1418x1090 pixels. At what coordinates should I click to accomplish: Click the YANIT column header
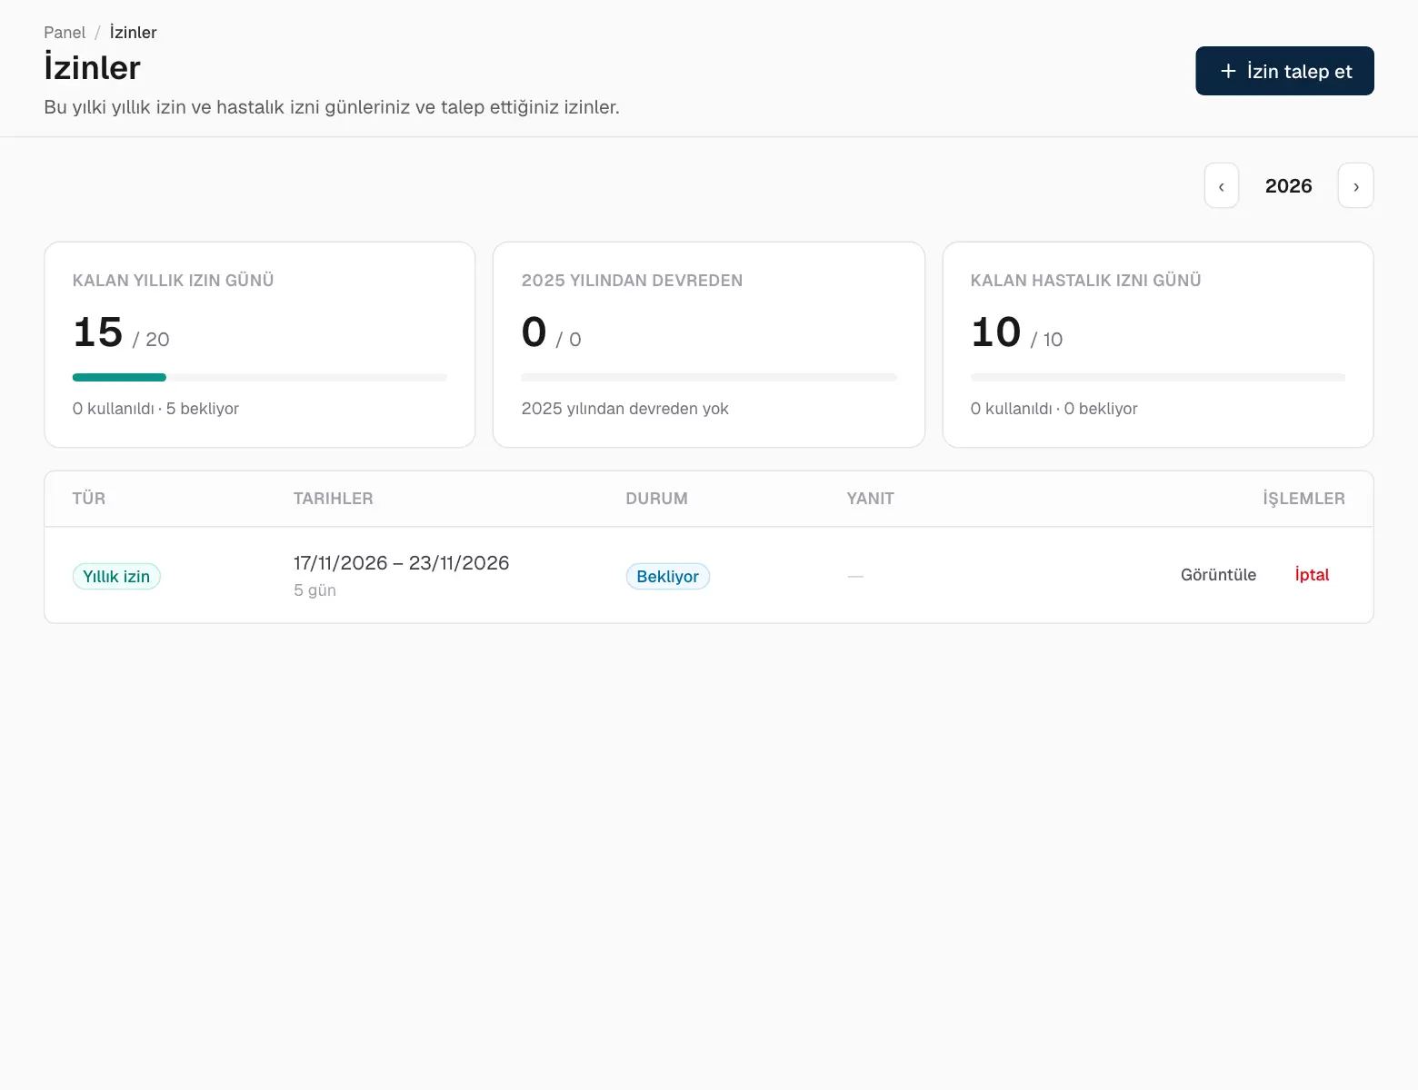870,499
